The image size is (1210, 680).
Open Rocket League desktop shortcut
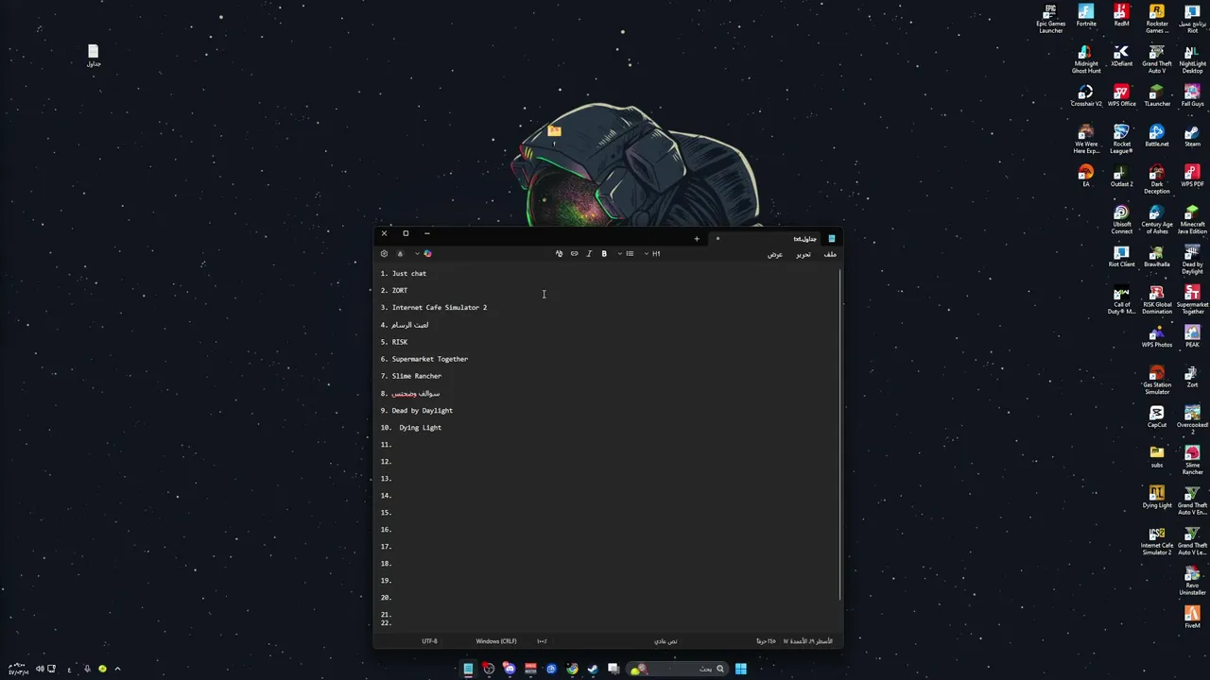pos(1121,140)
